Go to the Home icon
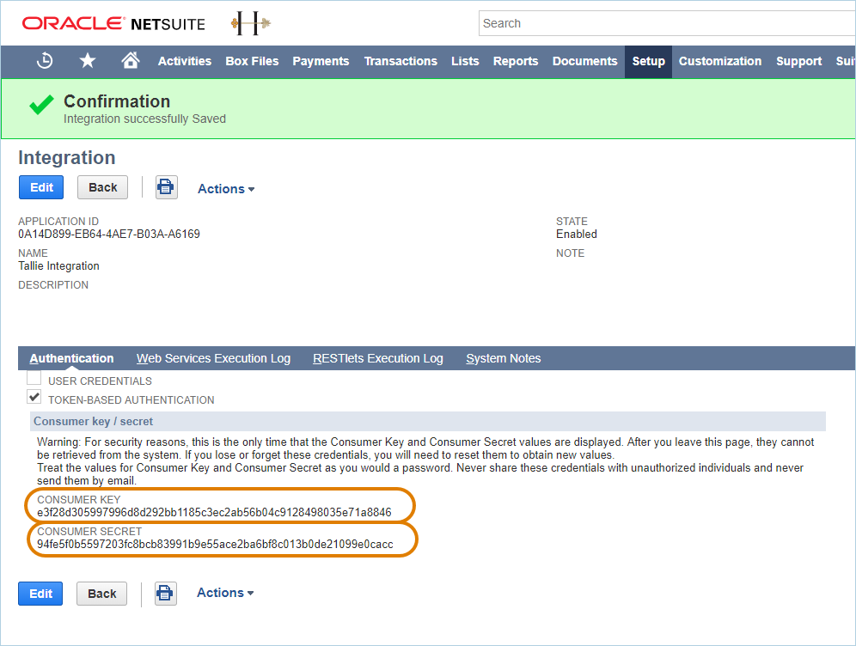The width and height of the screenshot is (856, 646). tap(131, 60)
